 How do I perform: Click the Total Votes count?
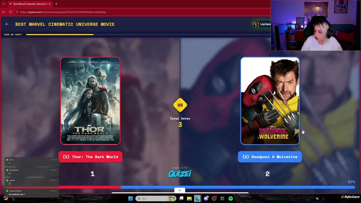pos(180,125)
